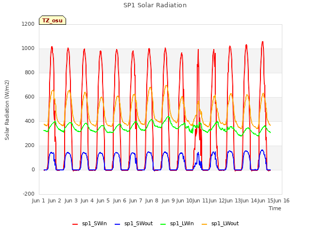The height and width of the screenshot is (233, 311).
Task: Select the sp1_SWout legend label
Action: [138, 223]
